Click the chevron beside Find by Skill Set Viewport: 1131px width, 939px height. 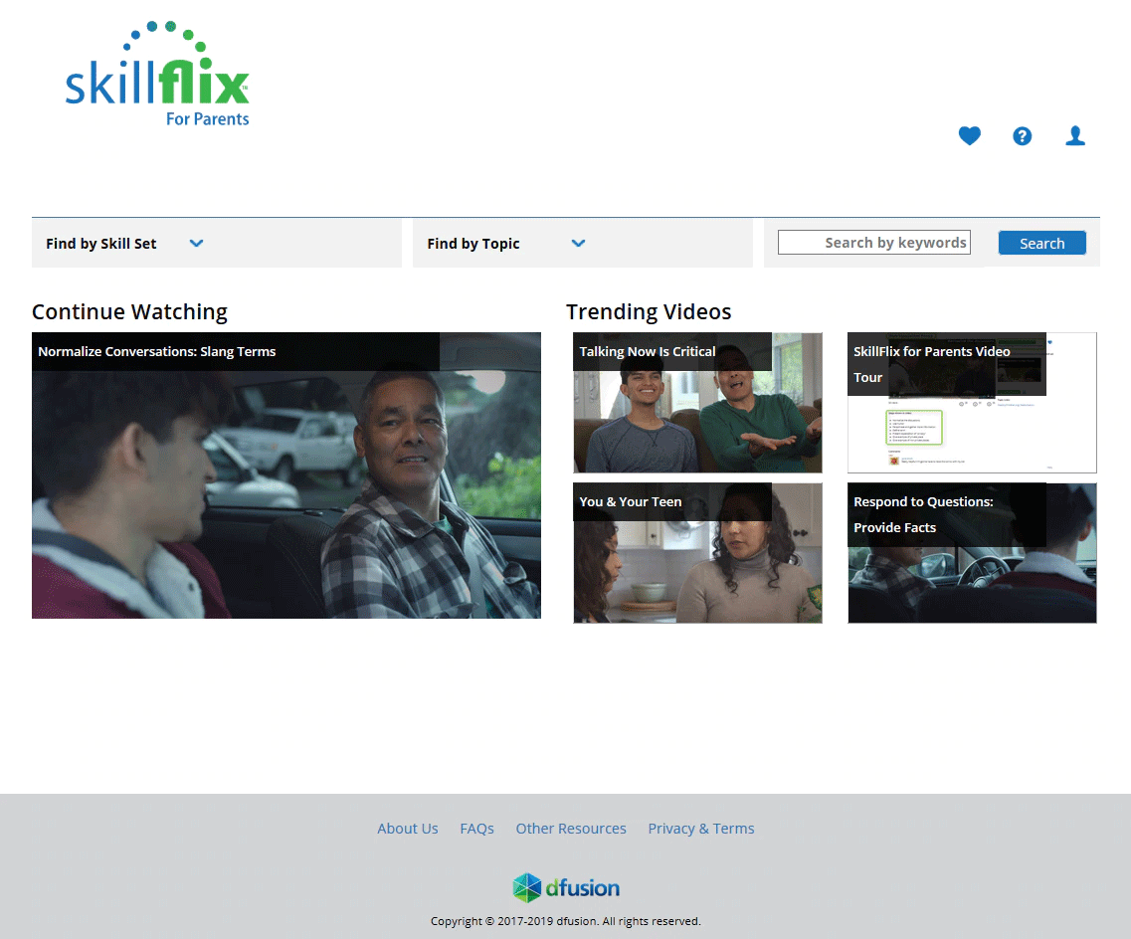click(196, 243)
